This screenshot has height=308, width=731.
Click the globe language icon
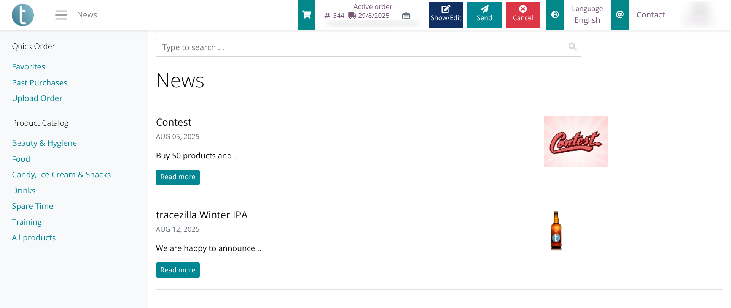(x=555, y=15)
